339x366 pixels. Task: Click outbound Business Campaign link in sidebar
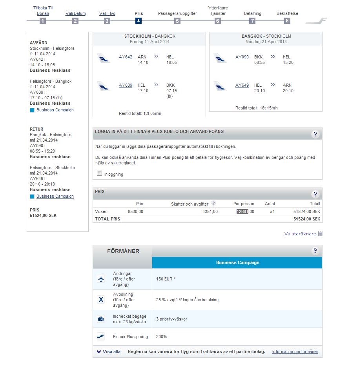pyautogui.click(x=55, y=110)
